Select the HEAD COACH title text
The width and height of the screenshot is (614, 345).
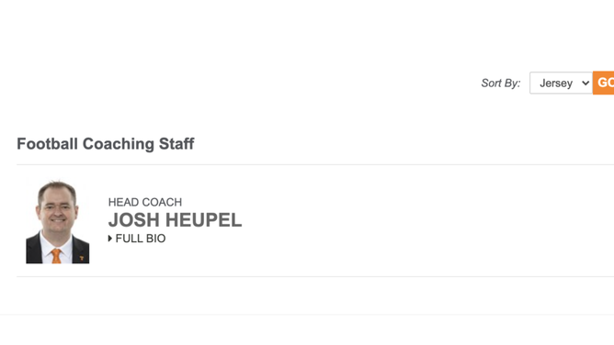[145, 202]
